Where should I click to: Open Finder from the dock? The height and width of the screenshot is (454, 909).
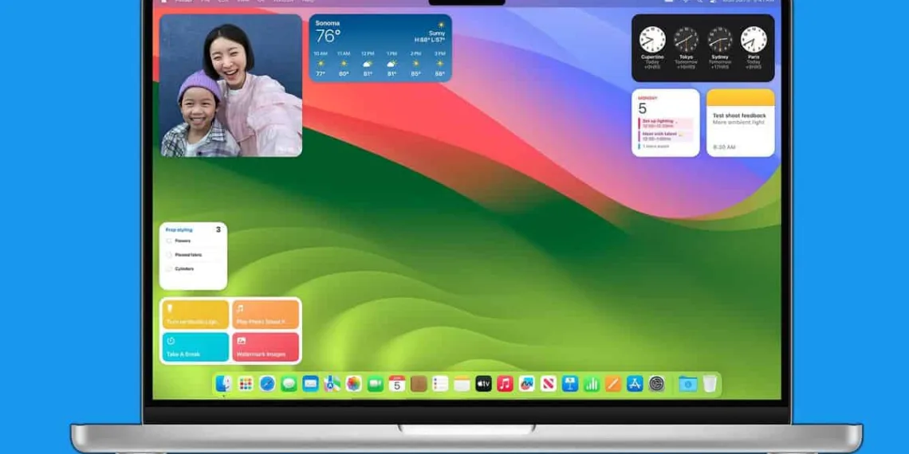pyautogui.click(x=224, y=384)
